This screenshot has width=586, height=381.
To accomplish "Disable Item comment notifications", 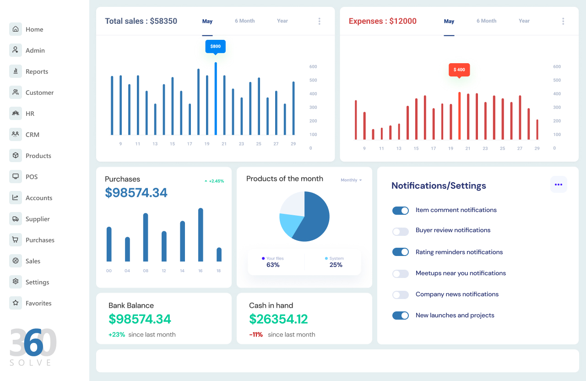I will pyautogui.click(x=401, y=211).
